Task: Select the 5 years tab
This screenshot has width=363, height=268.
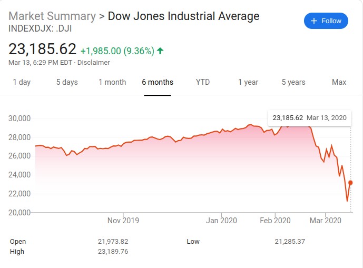Action: click(293, 82)
